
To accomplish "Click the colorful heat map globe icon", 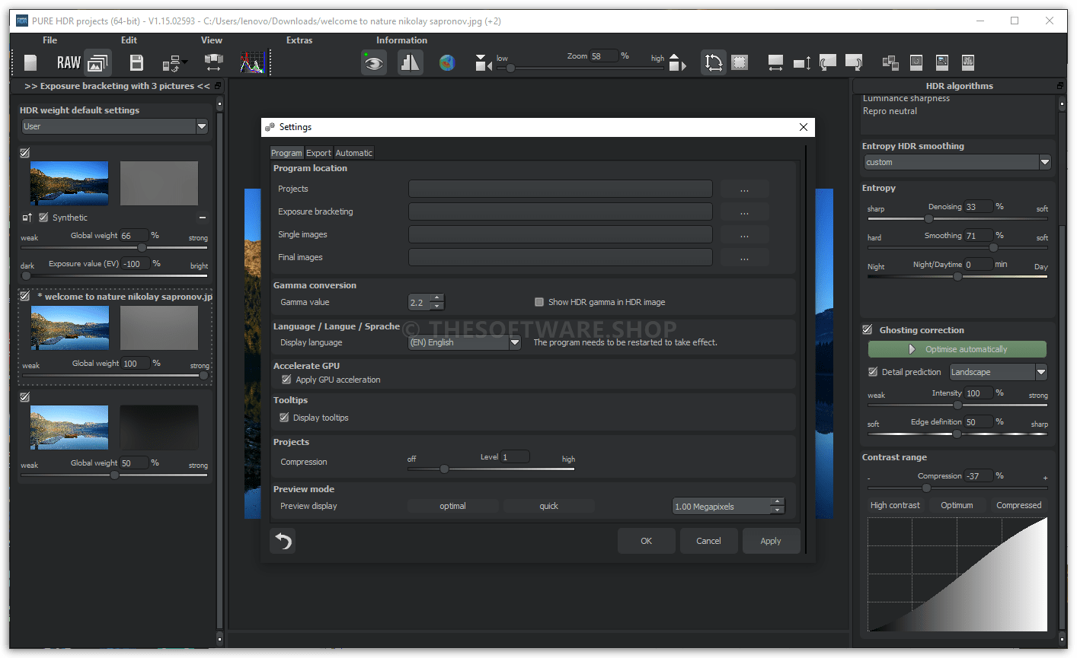I will coord(447,62).
